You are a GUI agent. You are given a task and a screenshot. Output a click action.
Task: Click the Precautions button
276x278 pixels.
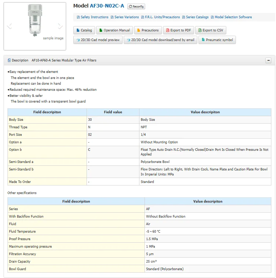(148, 30)
